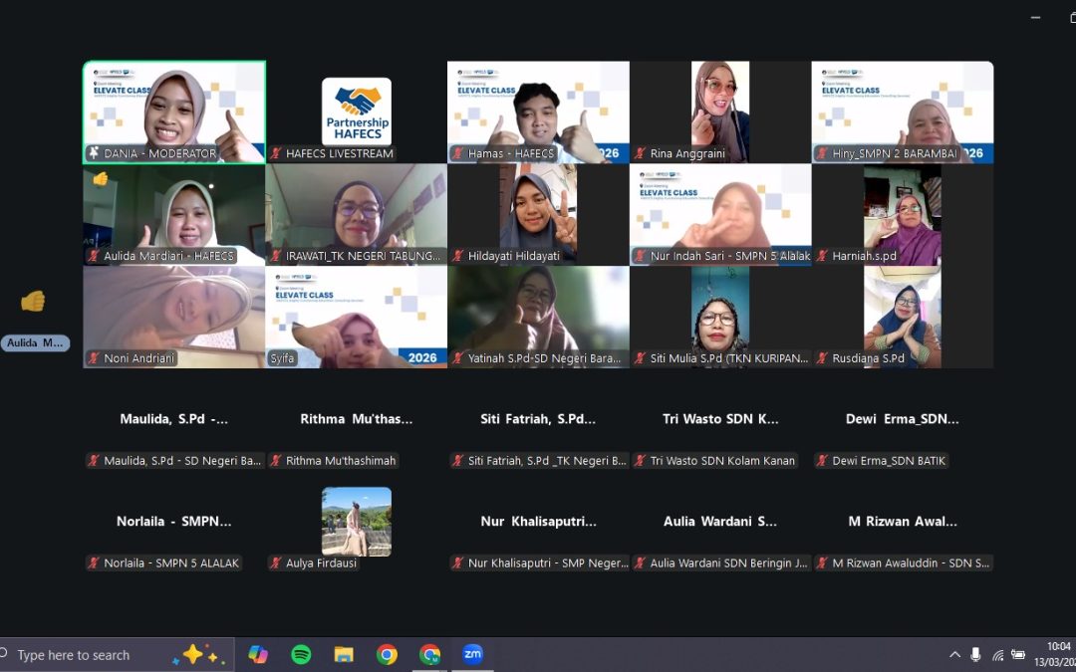Select Hildayati Hildayati's video tile
The width and height of the screenshot is (1076, 672).
pos(539,215)
